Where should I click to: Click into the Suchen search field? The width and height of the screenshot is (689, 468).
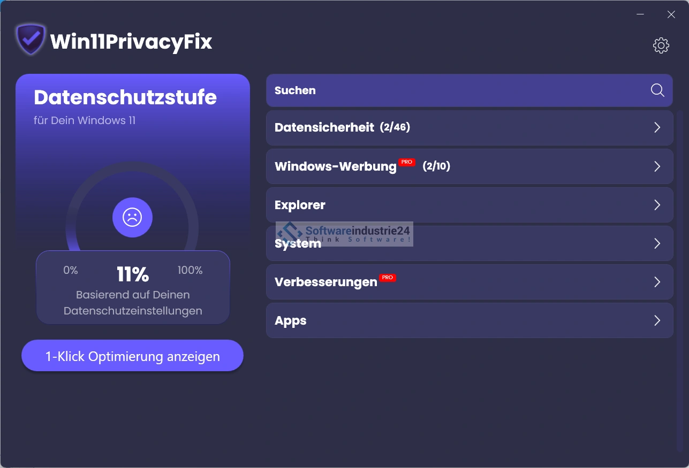click(x=455, y=90)
